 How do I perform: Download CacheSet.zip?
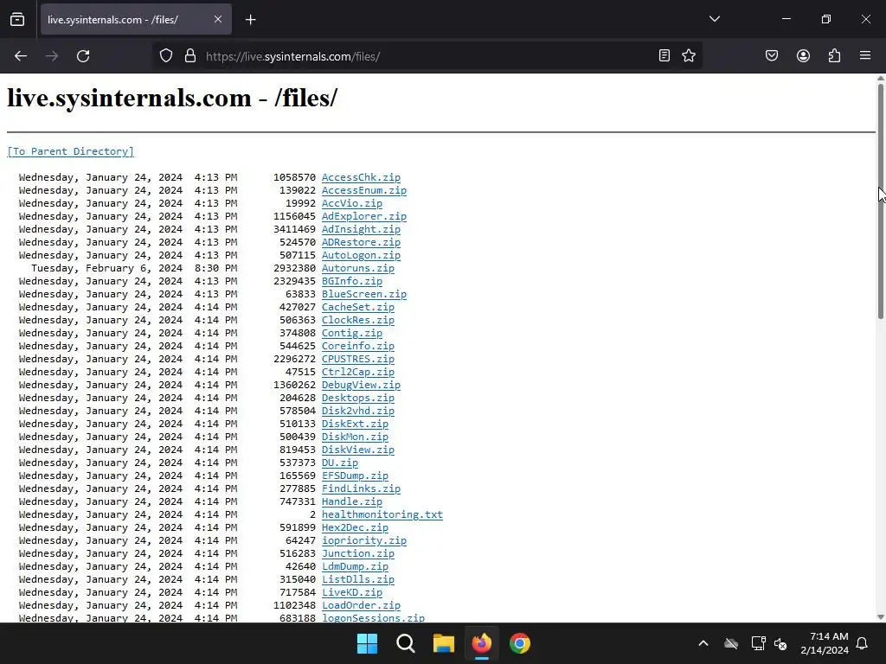point(357,307)
